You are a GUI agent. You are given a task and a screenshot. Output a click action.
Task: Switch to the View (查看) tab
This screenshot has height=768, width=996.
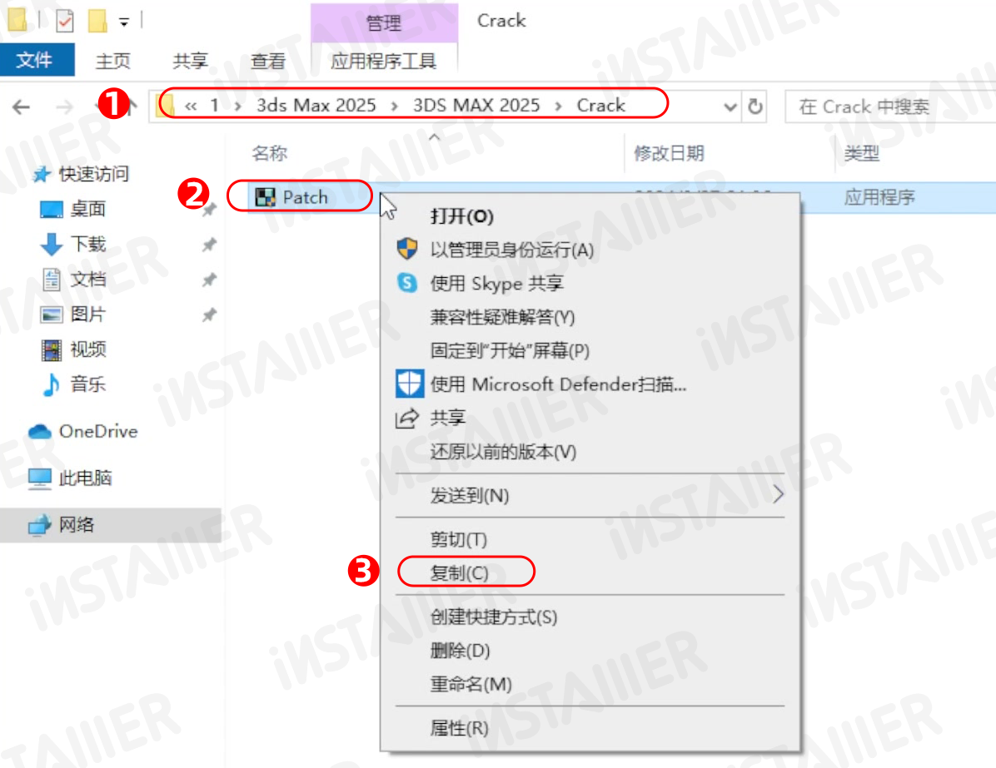(x=268, y=61)
